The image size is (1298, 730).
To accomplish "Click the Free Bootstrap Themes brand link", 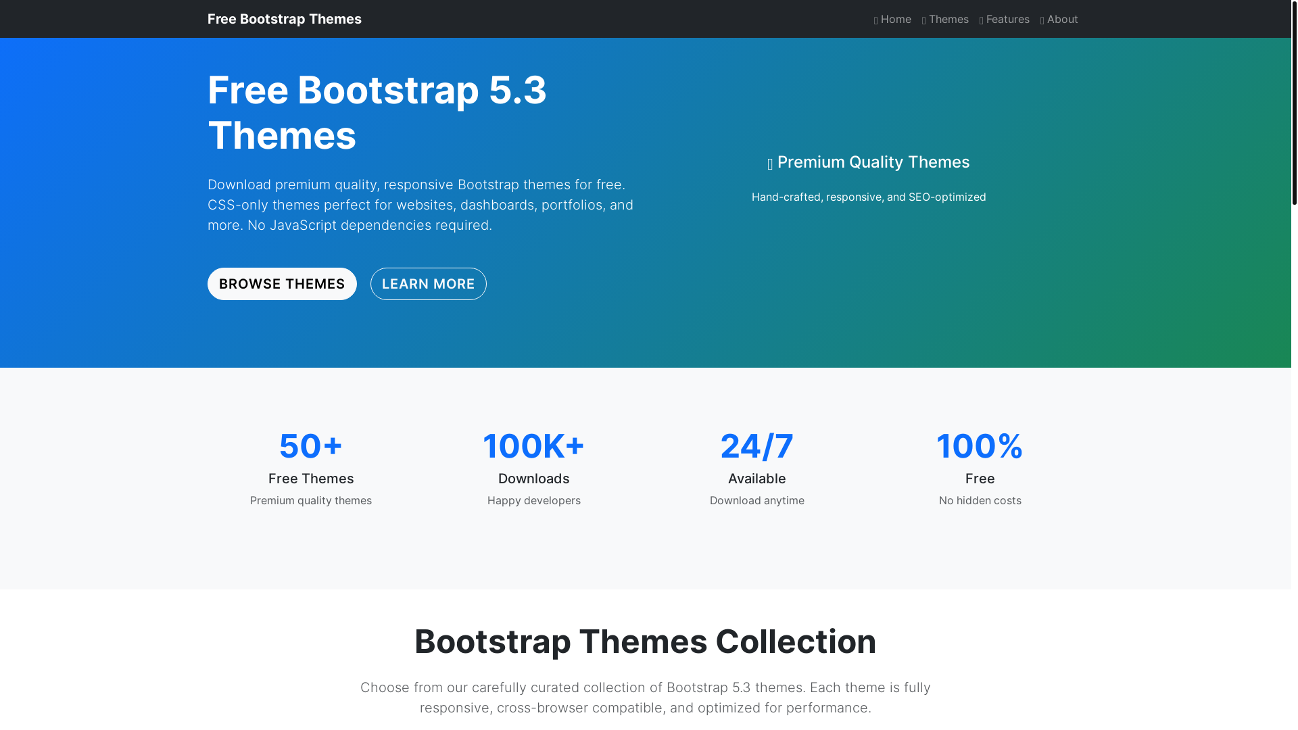I will [284, 19].
